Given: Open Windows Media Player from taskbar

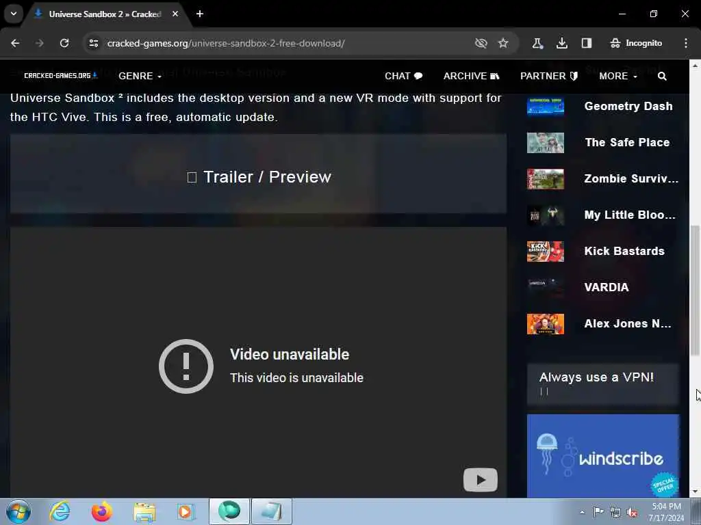Looking at the screenshot, I should (x=186, y=511).
